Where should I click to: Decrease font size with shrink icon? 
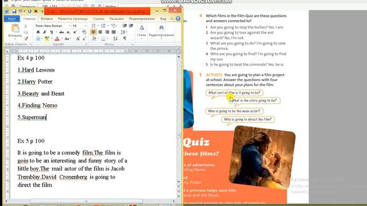pyautogui.click(x=84, y=38)
